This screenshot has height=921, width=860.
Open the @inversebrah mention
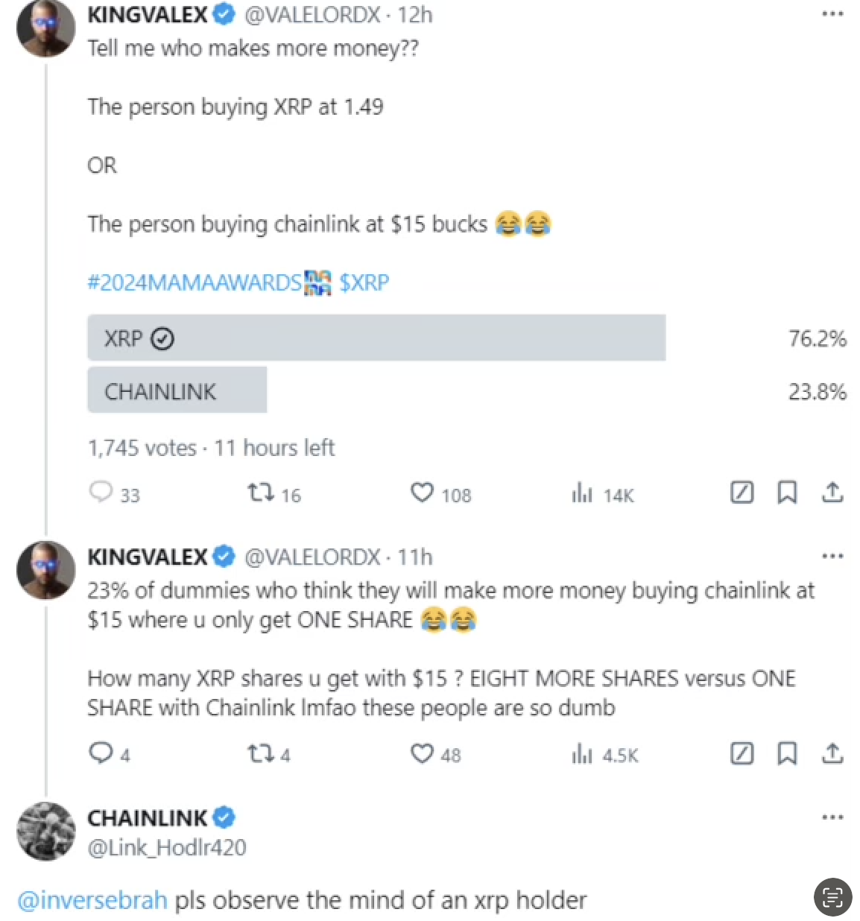pyautogui.click(x=92, y=900)
